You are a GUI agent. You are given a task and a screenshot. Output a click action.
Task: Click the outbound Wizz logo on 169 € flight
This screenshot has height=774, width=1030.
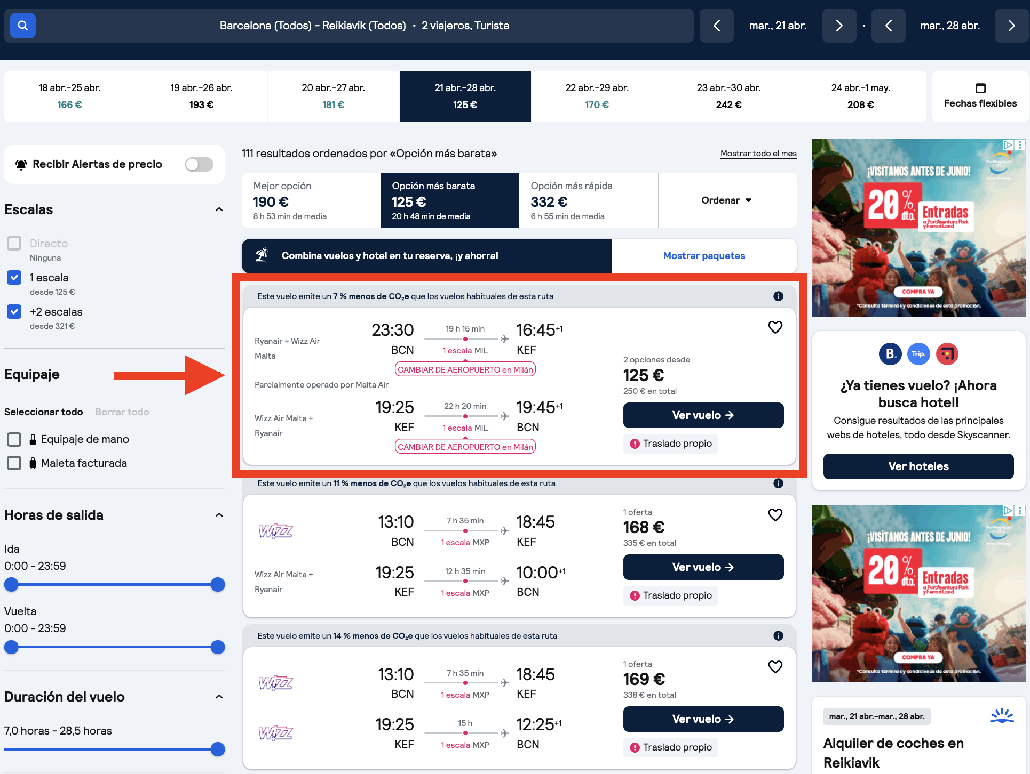click(276, 683)
